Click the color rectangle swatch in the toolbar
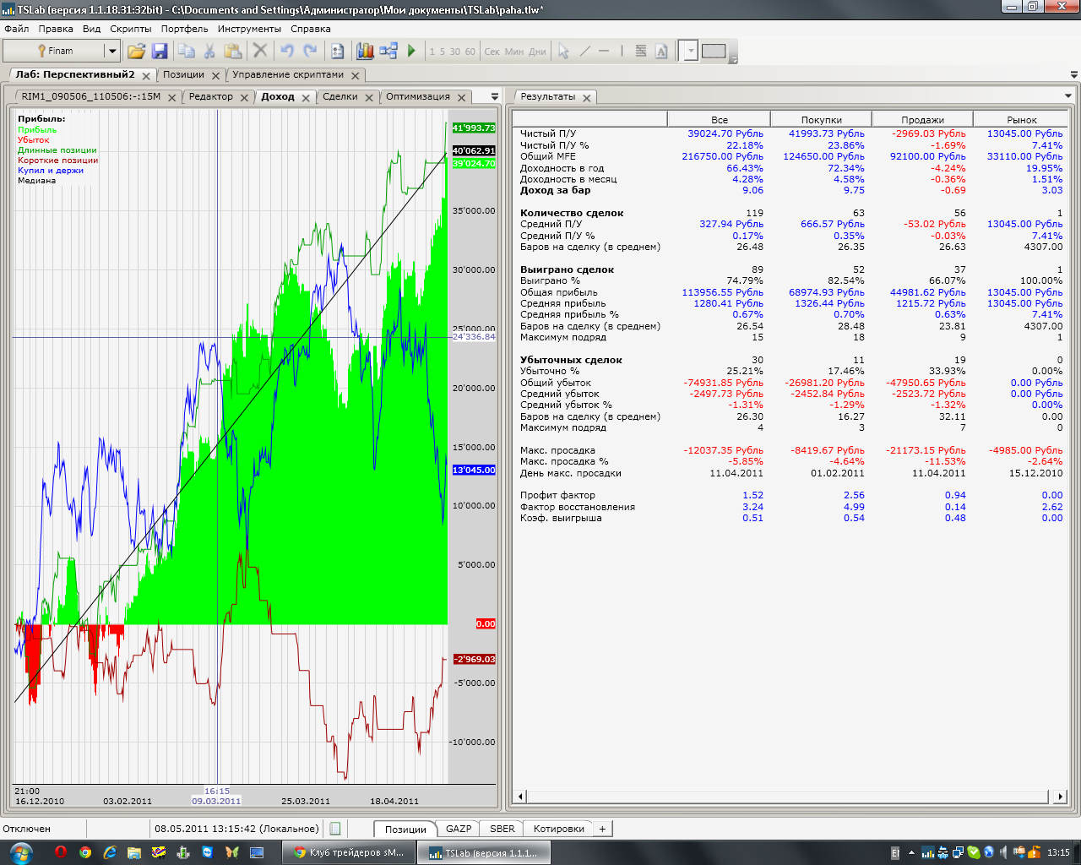This screenshot has width=1081, height=865. (714, 51)
